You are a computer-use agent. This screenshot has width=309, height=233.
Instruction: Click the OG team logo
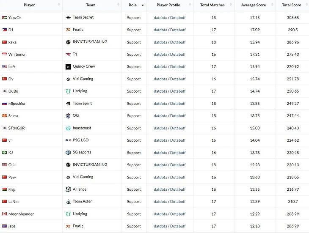[x=68, y=115]
